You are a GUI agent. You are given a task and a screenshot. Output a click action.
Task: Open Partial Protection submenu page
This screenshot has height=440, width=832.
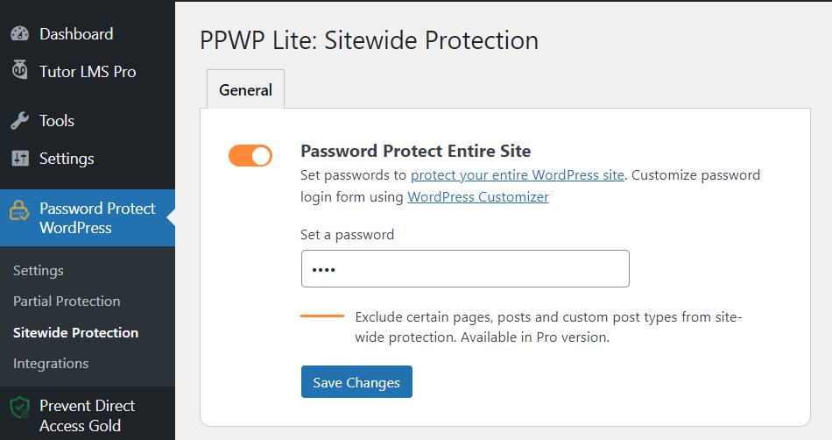coord(67,301)
